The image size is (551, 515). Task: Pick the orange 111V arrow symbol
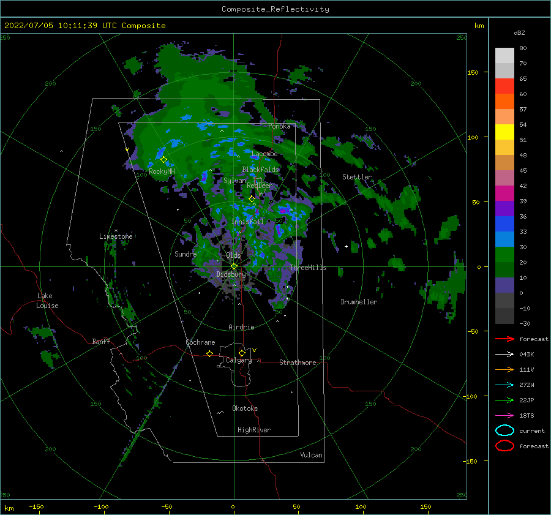coord(504,369)
